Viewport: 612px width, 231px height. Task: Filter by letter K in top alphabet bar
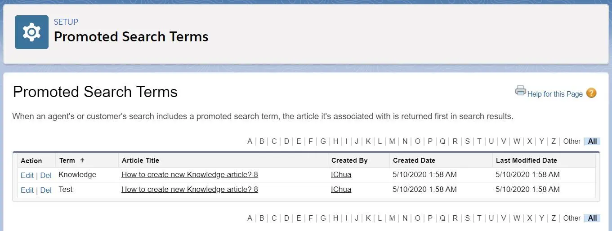coord(368,141)
